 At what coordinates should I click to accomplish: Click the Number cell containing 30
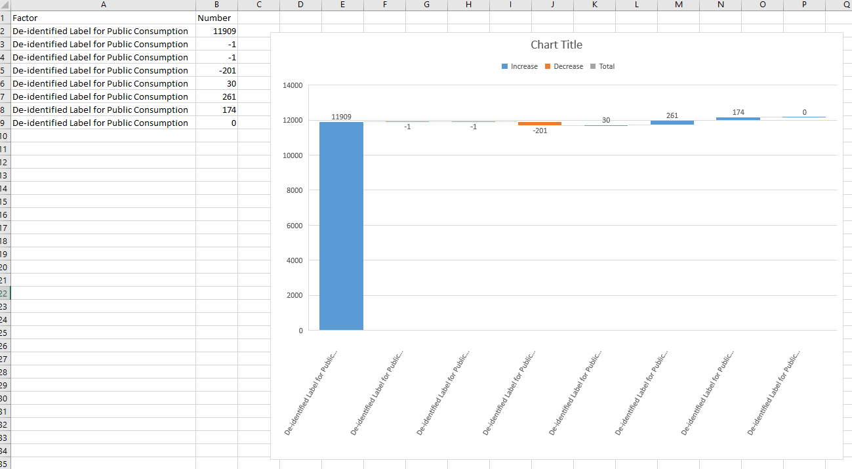click(x=216, y=83)
